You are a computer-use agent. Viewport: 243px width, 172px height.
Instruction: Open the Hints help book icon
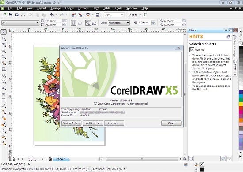[228, 37]
